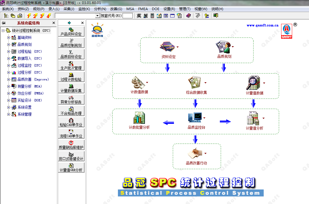The width and height of the screenshot is (309, 204).
Task: Open 计量值数据 magnifier icon
Action: (253, 83)
